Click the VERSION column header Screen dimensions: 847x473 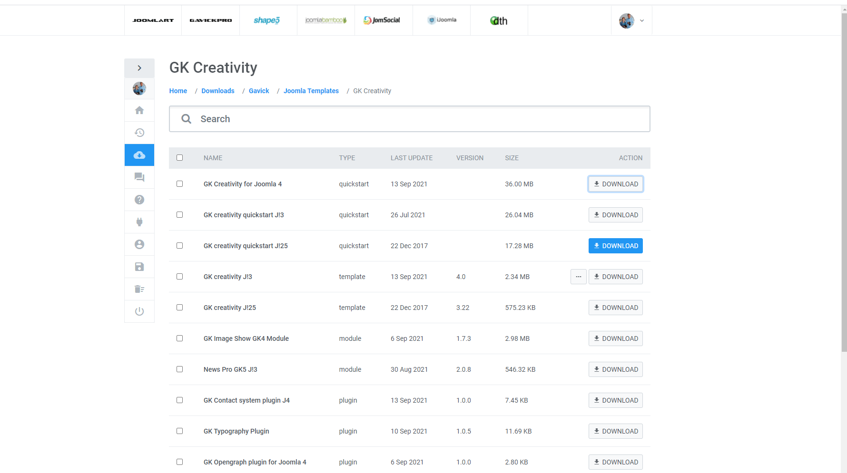pos(470,158)
